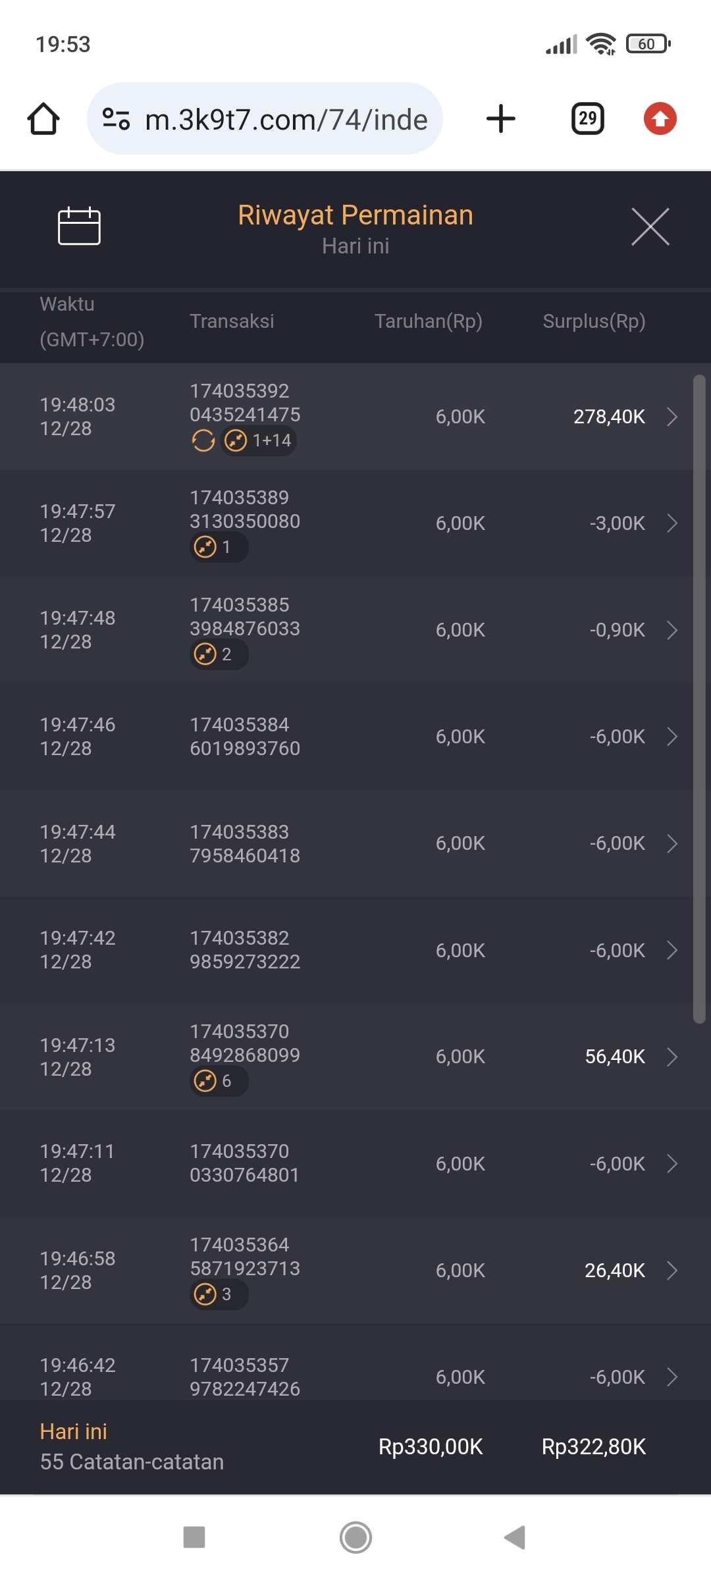The width and height of the screenshot is (711, 1580).
Task: Click the history list vertical scrollbar
Action: pos(699,698)
